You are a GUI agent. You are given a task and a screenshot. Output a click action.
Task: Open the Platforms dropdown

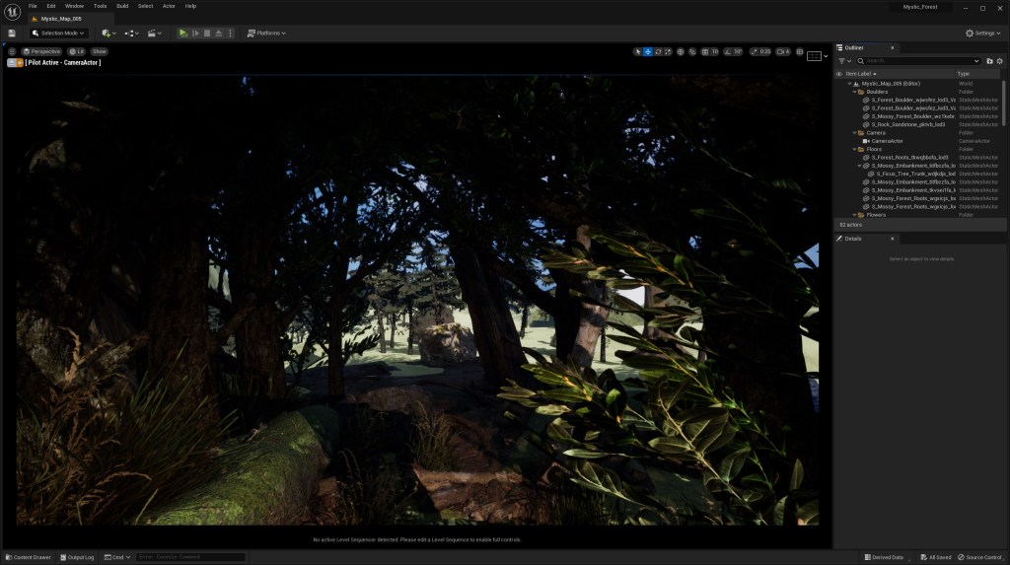[266, 33]
